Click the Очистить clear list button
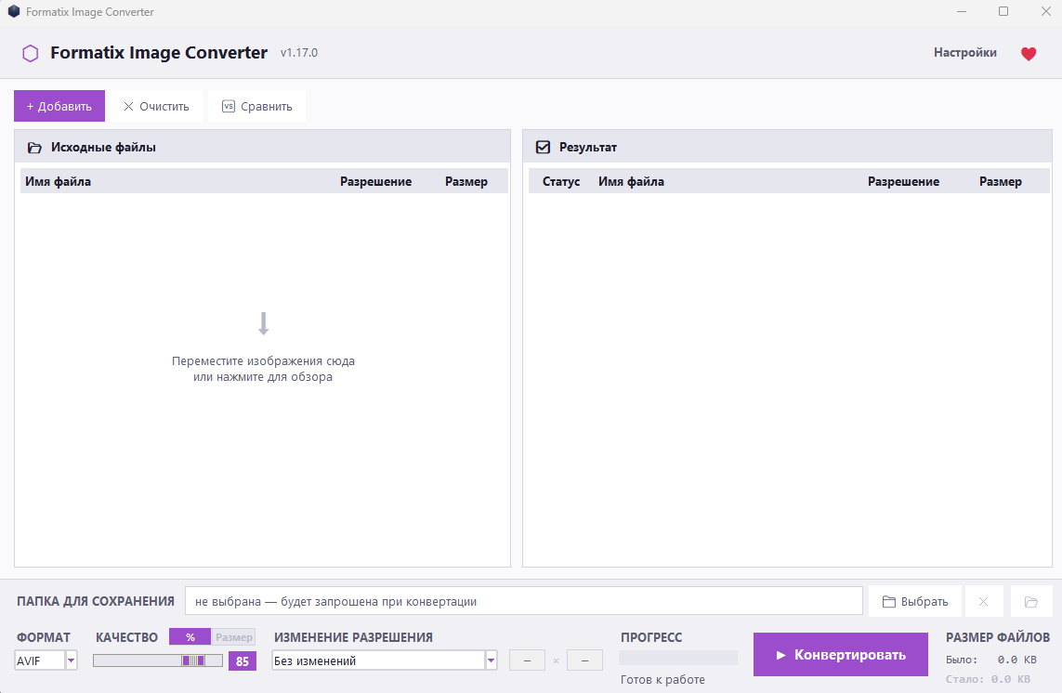 (x=156, y=106)
